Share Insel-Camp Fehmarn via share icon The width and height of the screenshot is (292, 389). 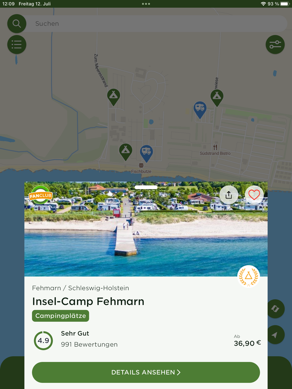point(229,195)
